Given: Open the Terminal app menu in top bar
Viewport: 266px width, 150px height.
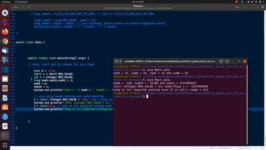Looking at the screenshot, I should tap(22, 2).
